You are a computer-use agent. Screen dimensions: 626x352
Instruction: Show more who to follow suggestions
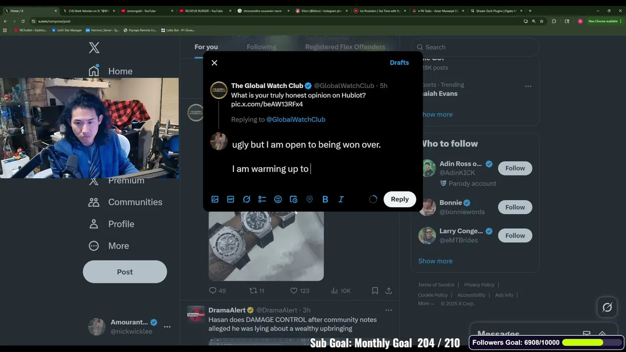(x=435, y=261)
